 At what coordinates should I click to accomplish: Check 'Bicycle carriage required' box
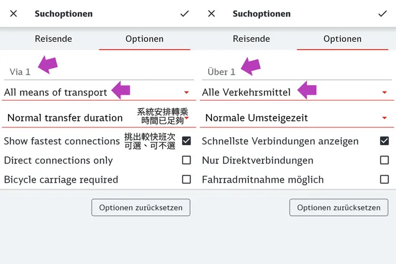click(x=186, y=179)
